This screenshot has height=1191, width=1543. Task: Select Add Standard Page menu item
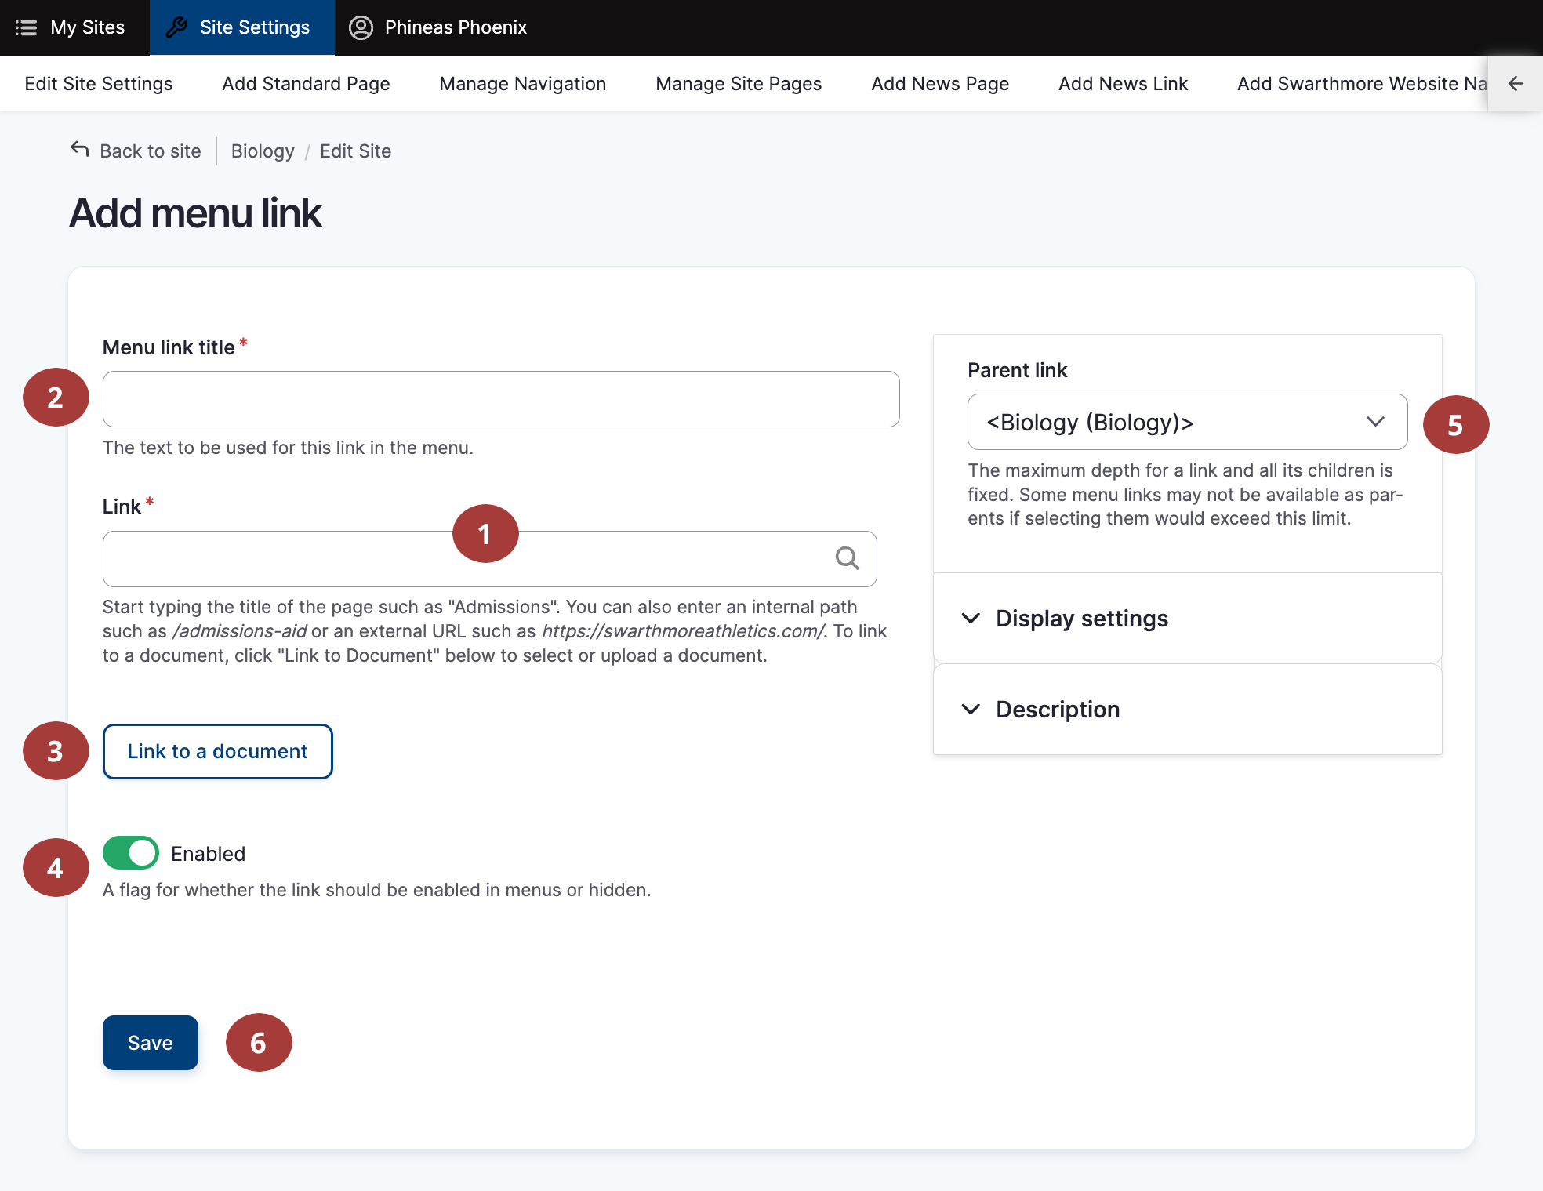point(306,83)
